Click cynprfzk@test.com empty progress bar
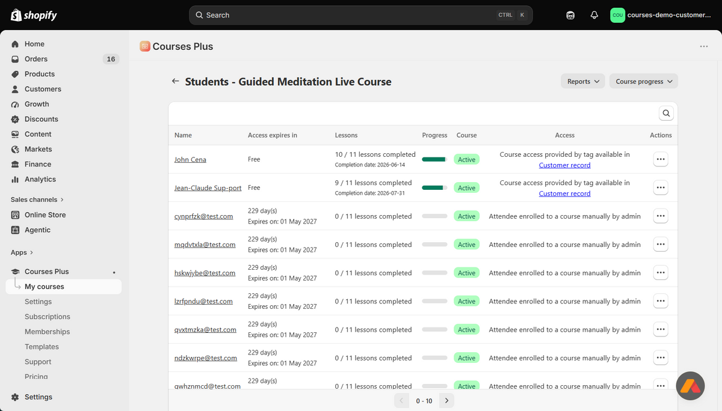 point(434,216)
